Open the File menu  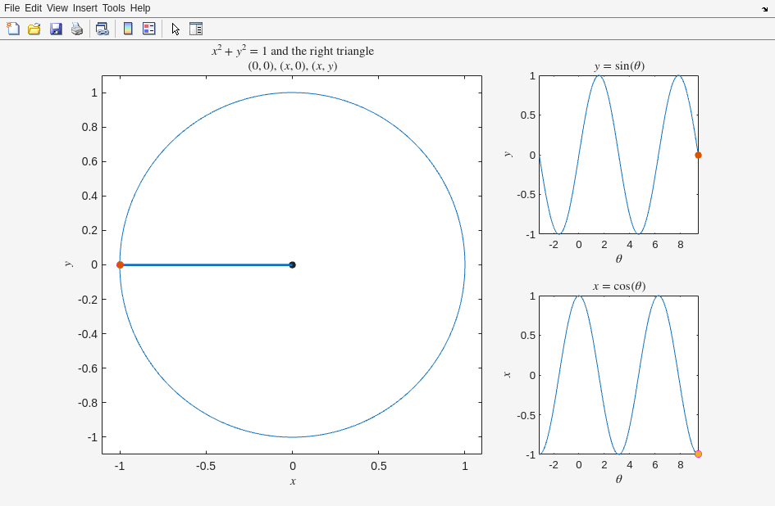coord(11,8)
